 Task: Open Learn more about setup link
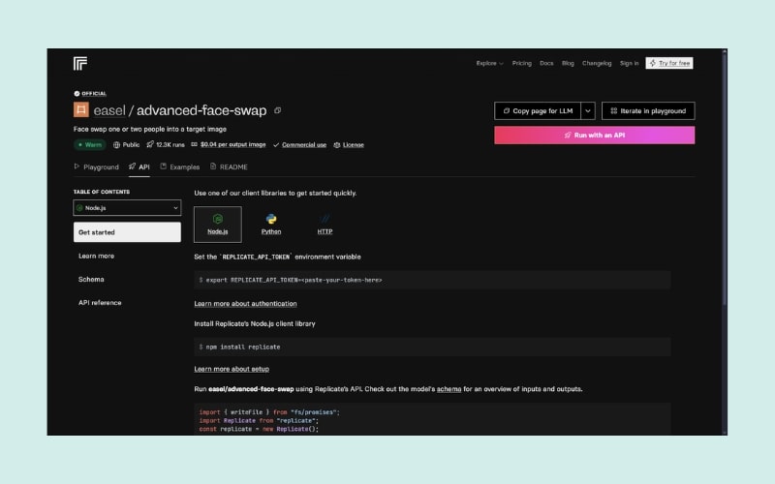tap(232, 369)
